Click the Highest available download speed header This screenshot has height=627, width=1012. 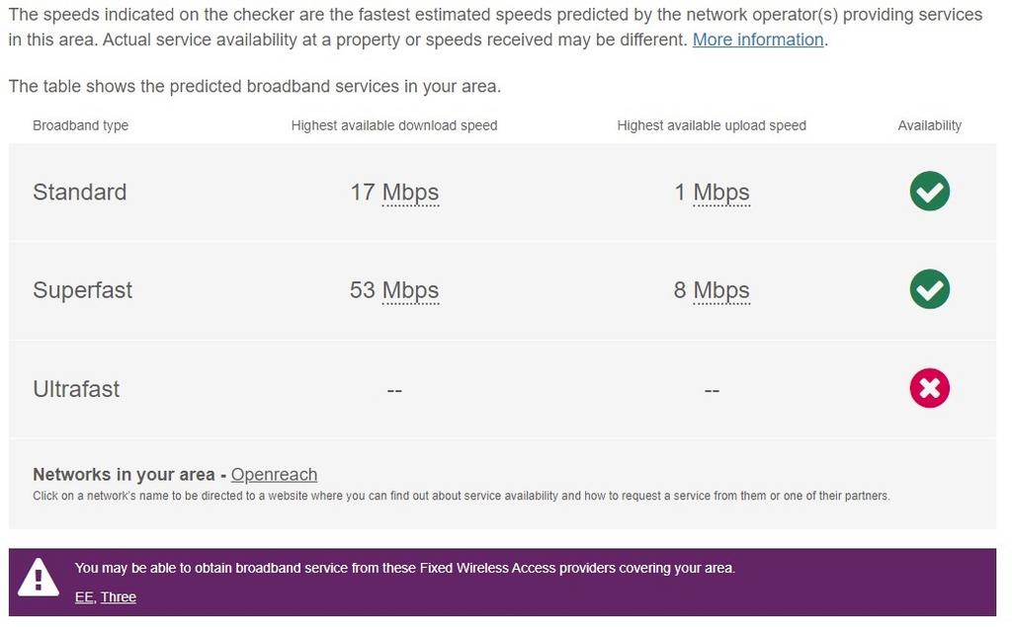pyautogui.click(x=394, y=125)
